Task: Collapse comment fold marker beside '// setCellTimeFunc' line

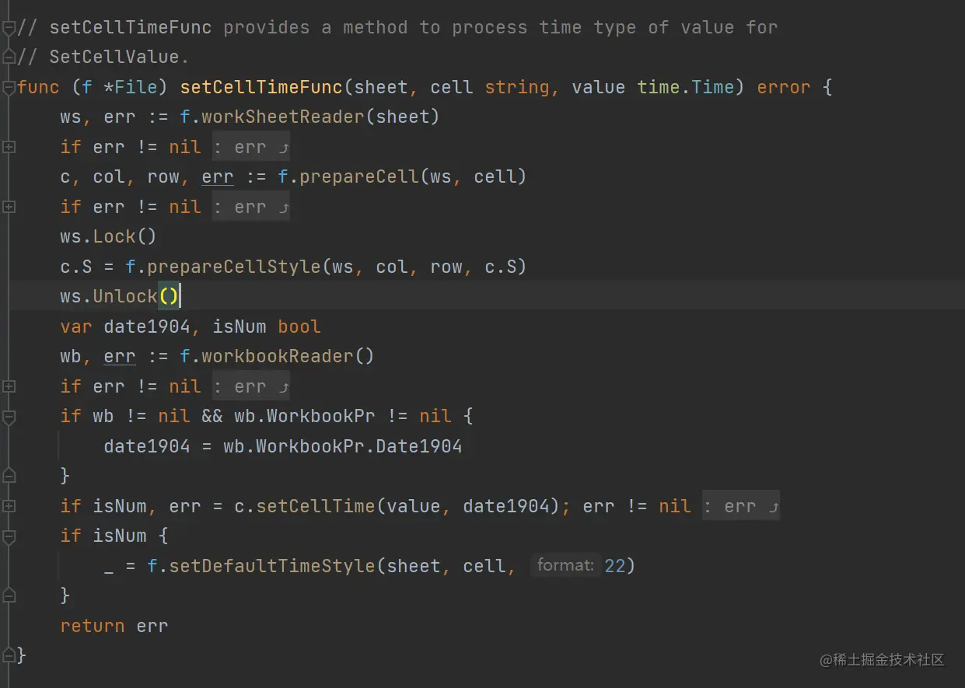Action: click(x=9, y=28)
